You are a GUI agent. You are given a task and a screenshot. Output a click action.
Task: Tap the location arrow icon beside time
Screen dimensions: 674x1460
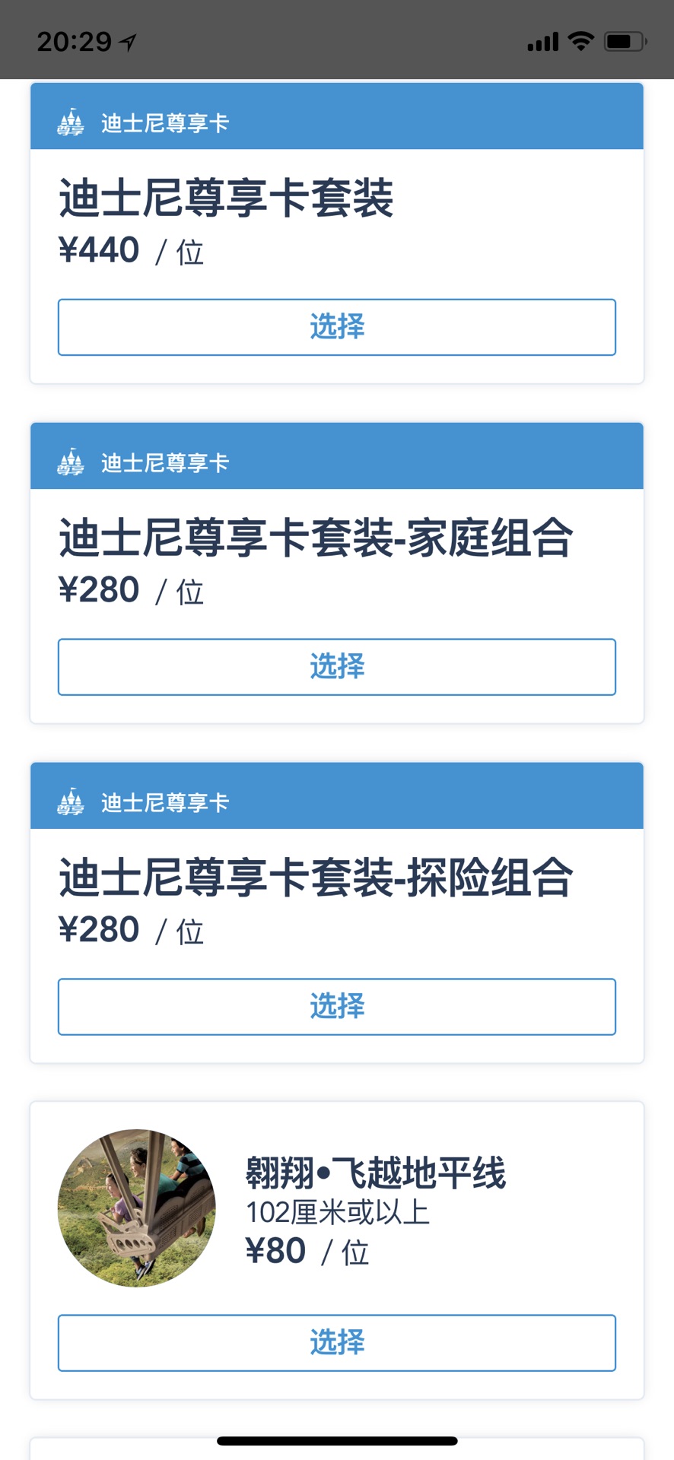coord(129,42)
